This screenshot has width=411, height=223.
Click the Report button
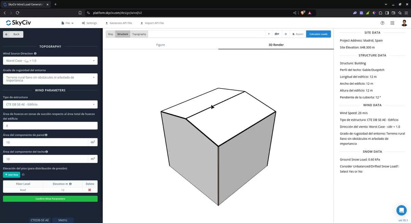pos(298,34)
